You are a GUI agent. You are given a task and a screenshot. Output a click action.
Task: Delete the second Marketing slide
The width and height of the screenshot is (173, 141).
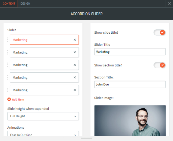(x=75, y=52)
